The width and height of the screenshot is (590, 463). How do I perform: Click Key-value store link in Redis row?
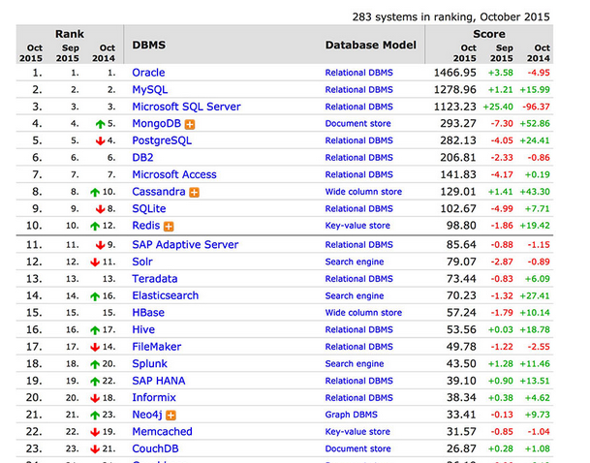click(357, 226)
